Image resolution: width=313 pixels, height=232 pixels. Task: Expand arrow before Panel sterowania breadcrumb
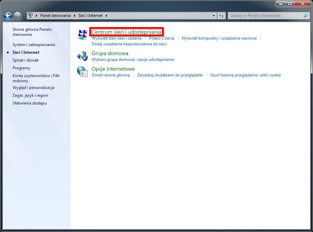coord(37,16)
